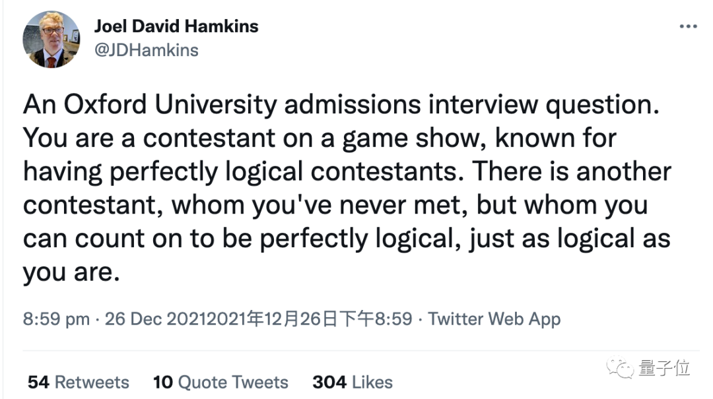Select the phrase "perfectly logical contestants"
This screenshot has height=399, width=713.
coord(285,172)
